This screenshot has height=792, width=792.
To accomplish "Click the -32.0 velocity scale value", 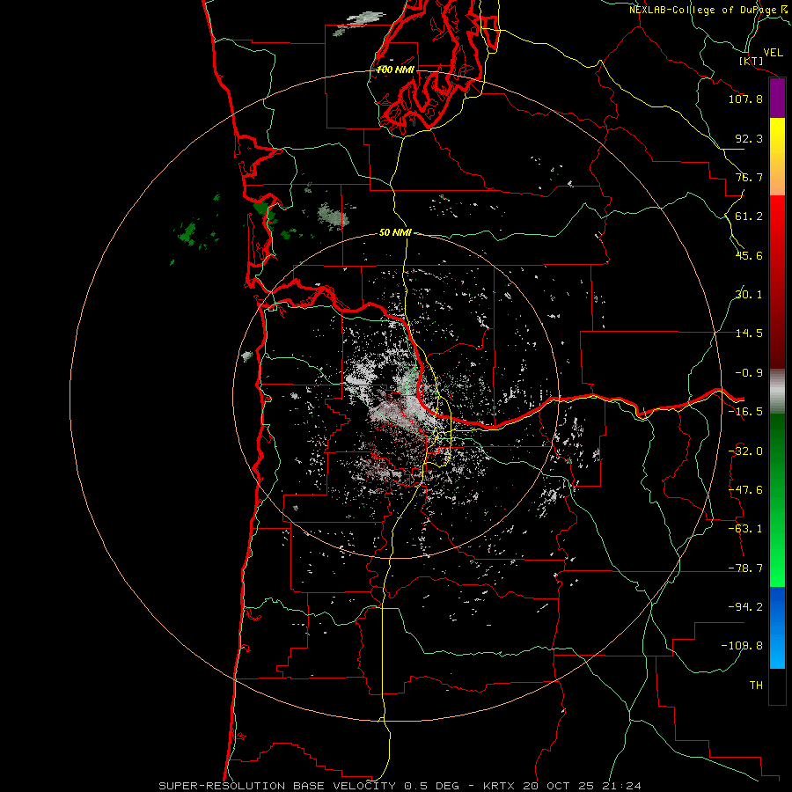I will 745,451.
